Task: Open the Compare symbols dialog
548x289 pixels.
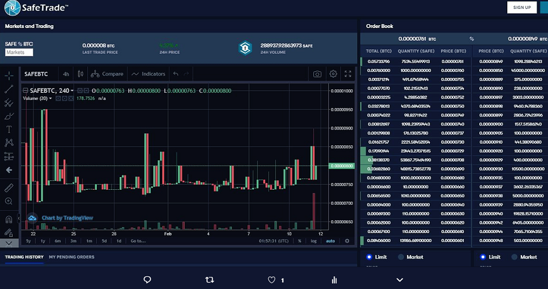Action: coord(107,74)
